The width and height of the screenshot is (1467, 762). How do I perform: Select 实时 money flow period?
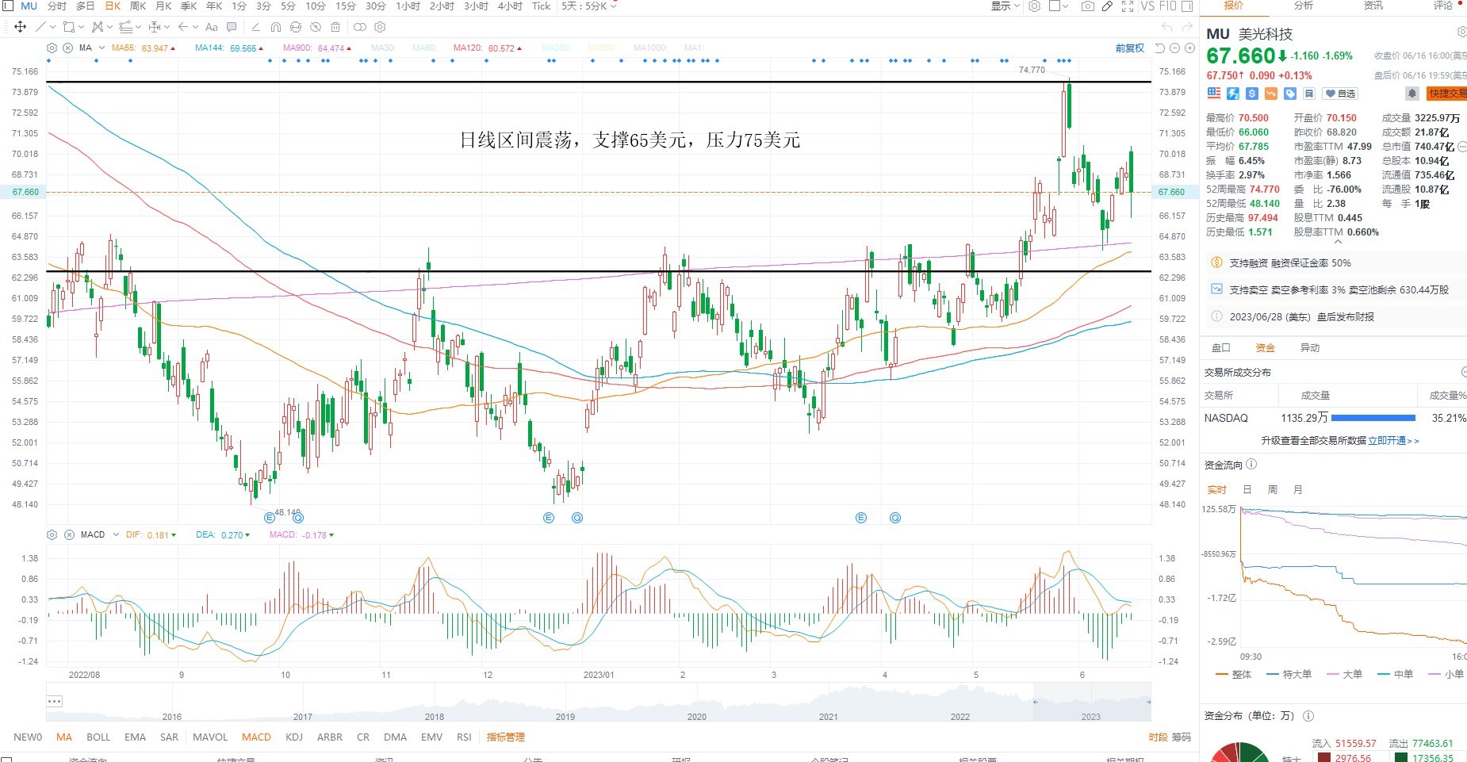(x=1216, y=489)
